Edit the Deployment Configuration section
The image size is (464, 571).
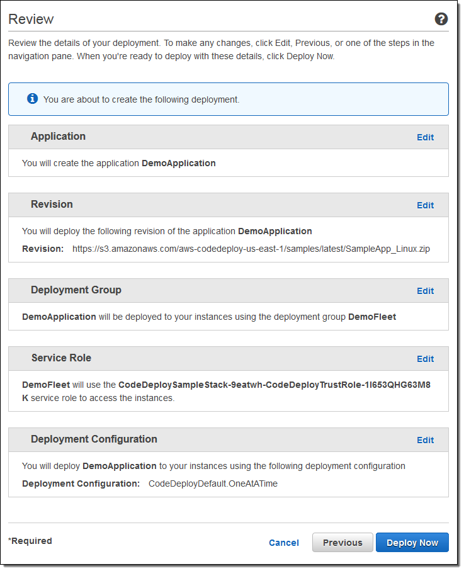click(425, 440)
